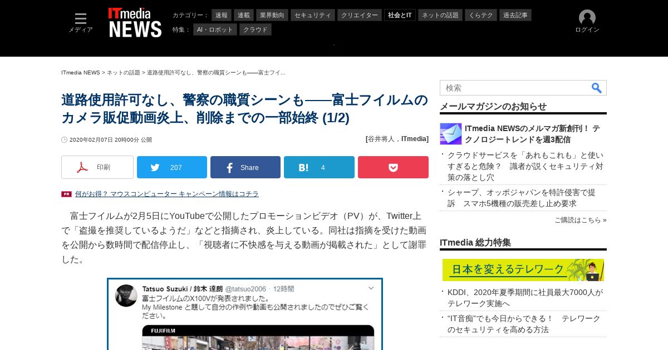Click the メールマガジンのお知らせ heading
This screenshot has height=350, width=668.
pyautogui.click(x=493, y=107)
